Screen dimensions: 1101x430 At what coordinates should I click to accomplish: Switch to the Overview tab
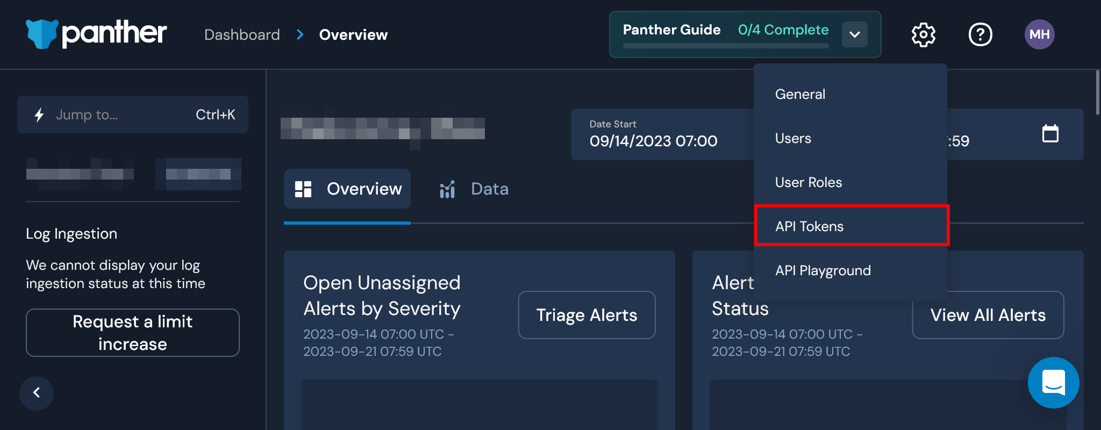347,189
